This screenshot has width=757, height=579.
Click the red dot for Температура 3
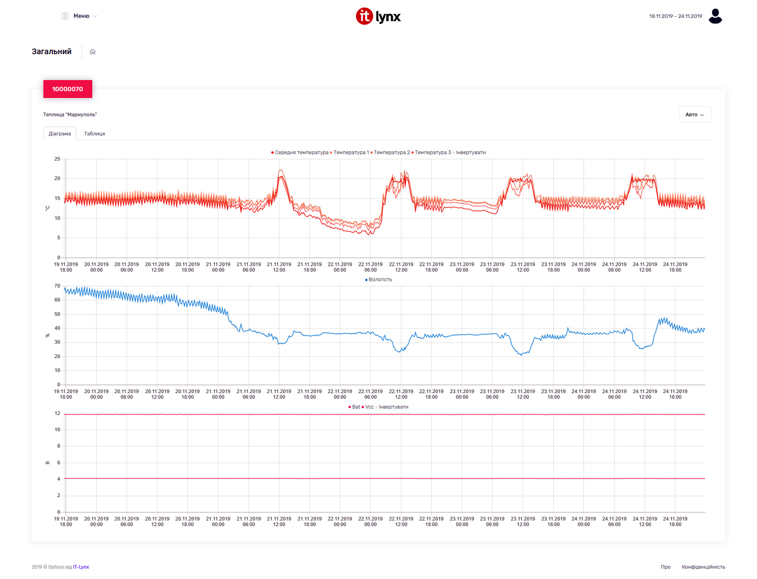click(x=413, y=153)
